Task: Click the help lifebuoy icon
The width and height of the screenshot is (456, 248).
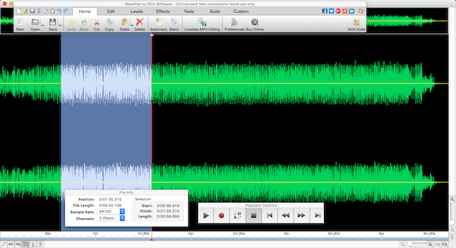Action: coord(361,11)
